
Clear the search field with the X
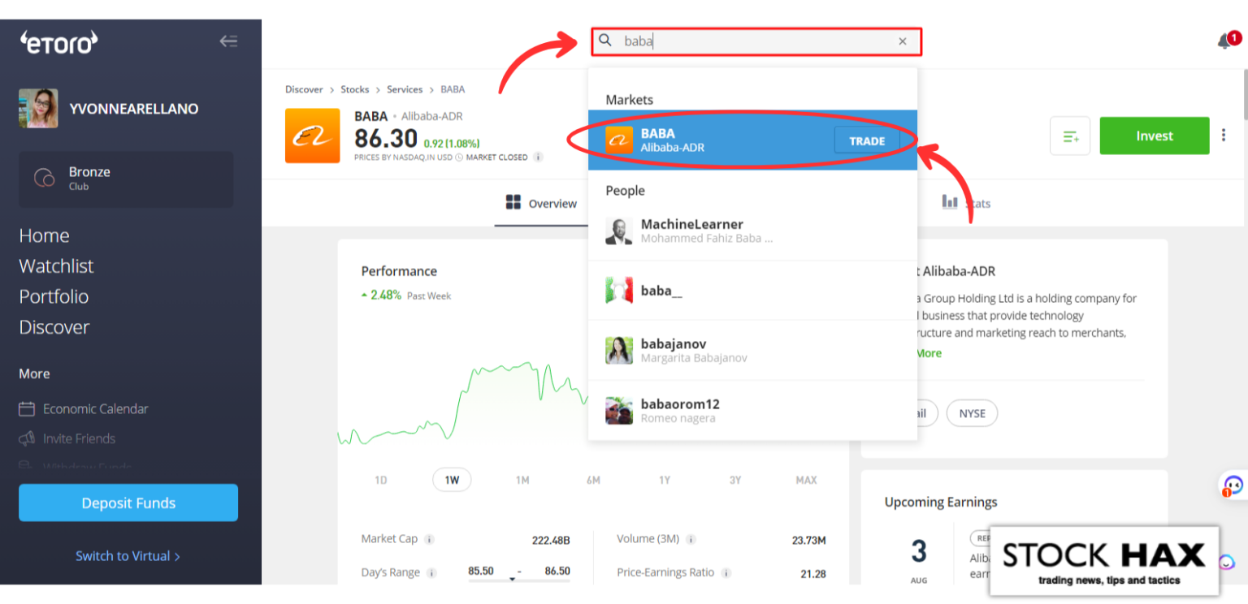902,41
